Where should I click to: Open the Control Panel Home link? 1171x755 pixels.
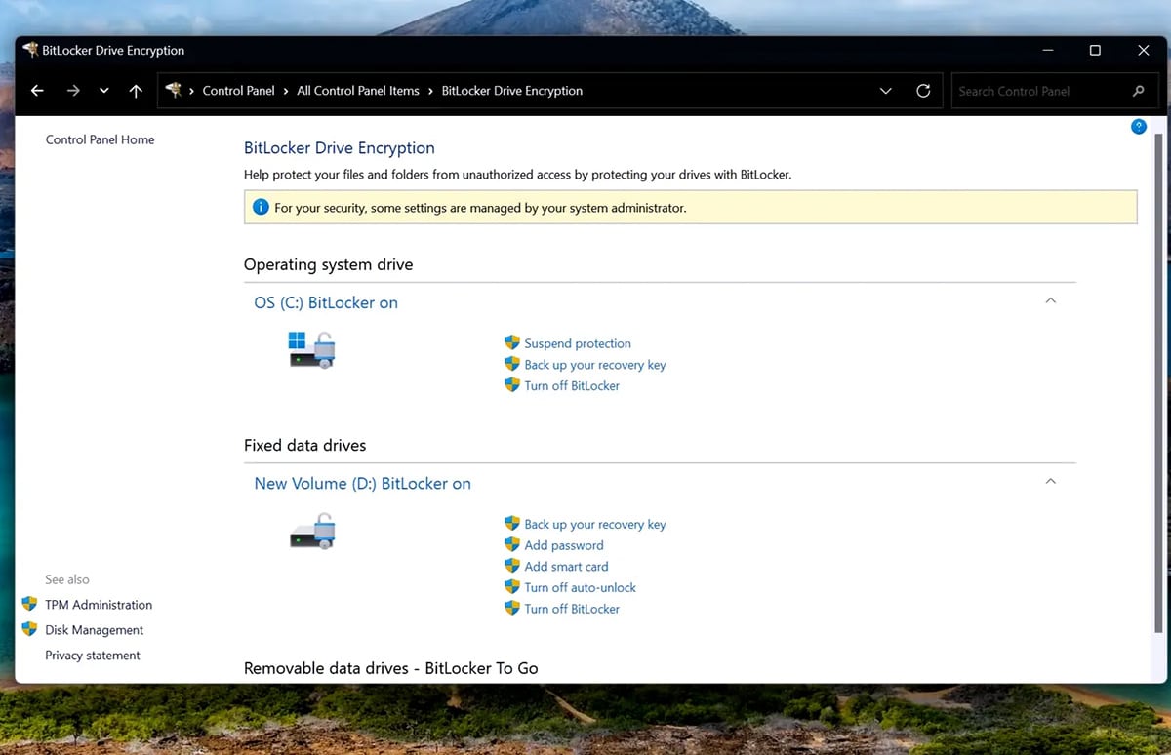click(x=100, y=139)
